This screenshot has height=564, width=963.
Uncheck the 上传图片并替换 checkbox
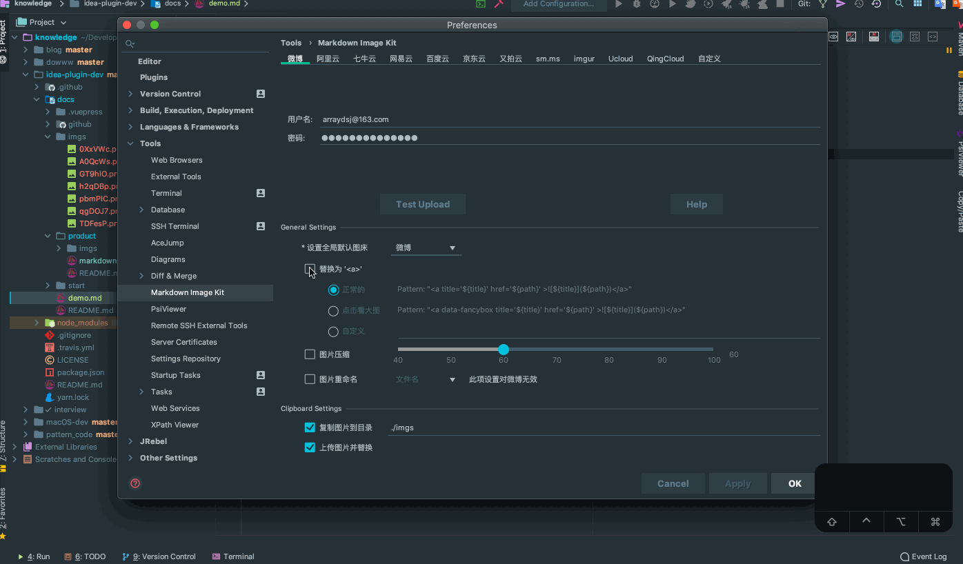(x=310, y=447)
